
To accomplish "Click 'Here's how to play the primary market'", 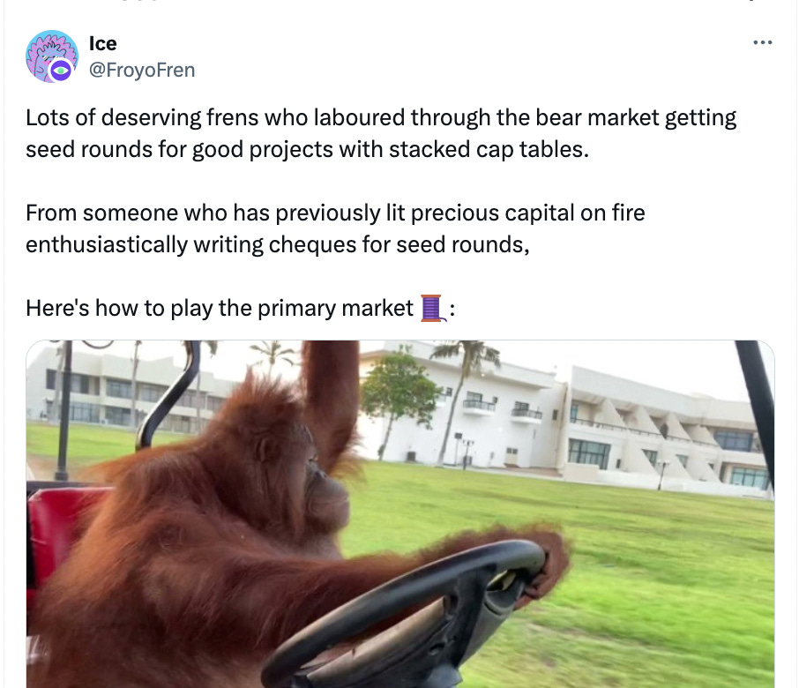I will tap(220, 309).
